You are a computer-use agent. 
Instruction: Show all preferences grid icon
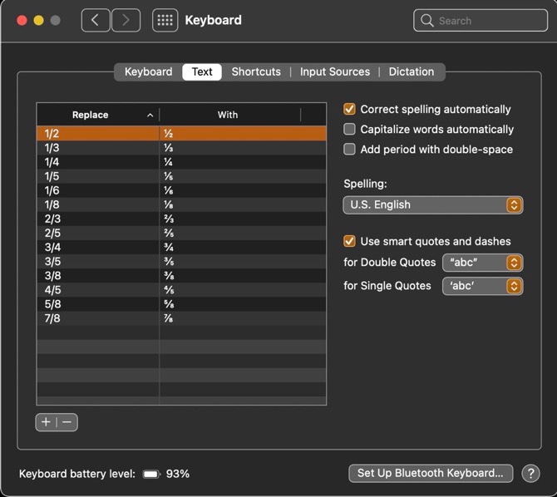click(x=165, y=20)
